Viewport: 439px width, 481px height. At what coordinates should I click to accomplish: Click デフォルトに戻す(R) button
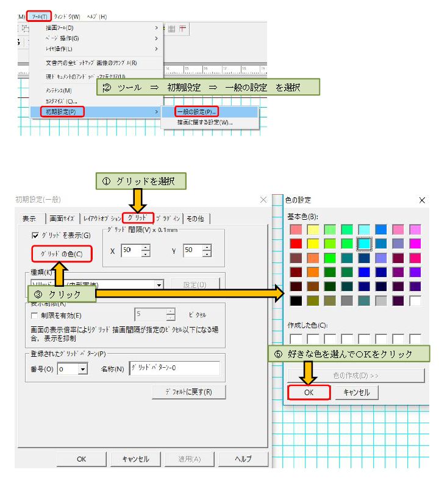click(189, 391)
